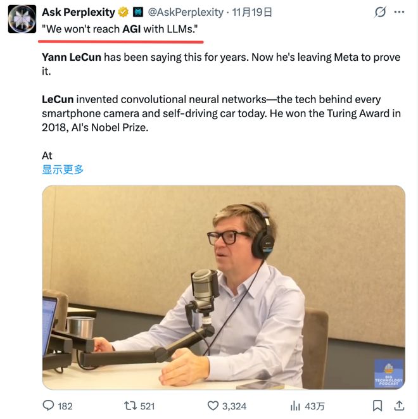Repost using the retweet arrows icon
418x419 pixels.
[x=130, y=406]
